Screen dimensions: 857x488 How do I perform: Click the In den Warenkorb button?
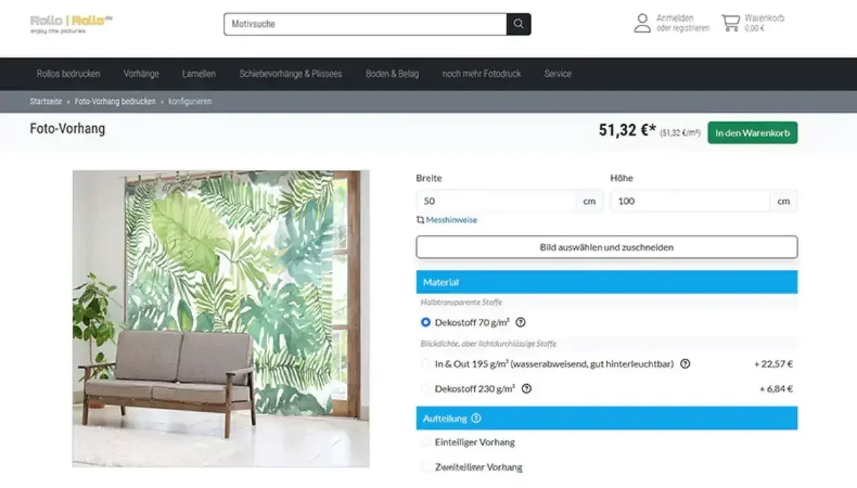(752, 133)
